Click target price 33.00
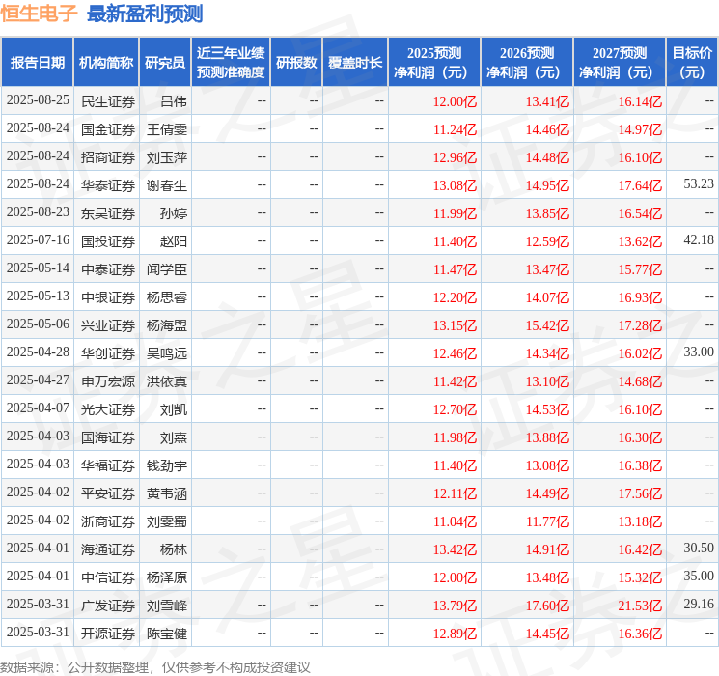Image resolution: width=719 pixels, height=676 pixels. pos(699,352)
